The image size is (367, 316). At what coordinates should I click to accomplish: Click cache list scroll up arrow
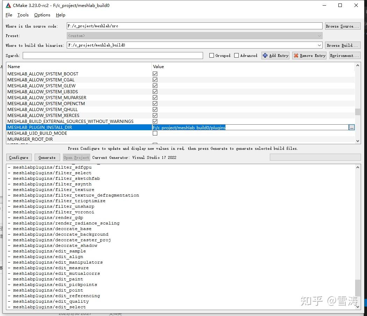click(358, 66)
